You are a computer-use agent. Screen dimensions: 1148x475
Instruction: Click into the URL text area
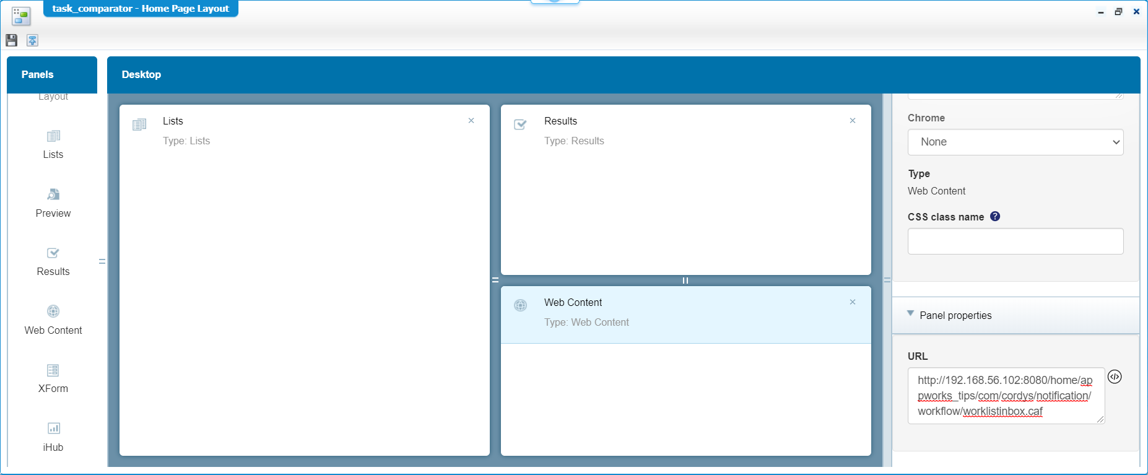pyautogui.click(x=1006, y=396)
